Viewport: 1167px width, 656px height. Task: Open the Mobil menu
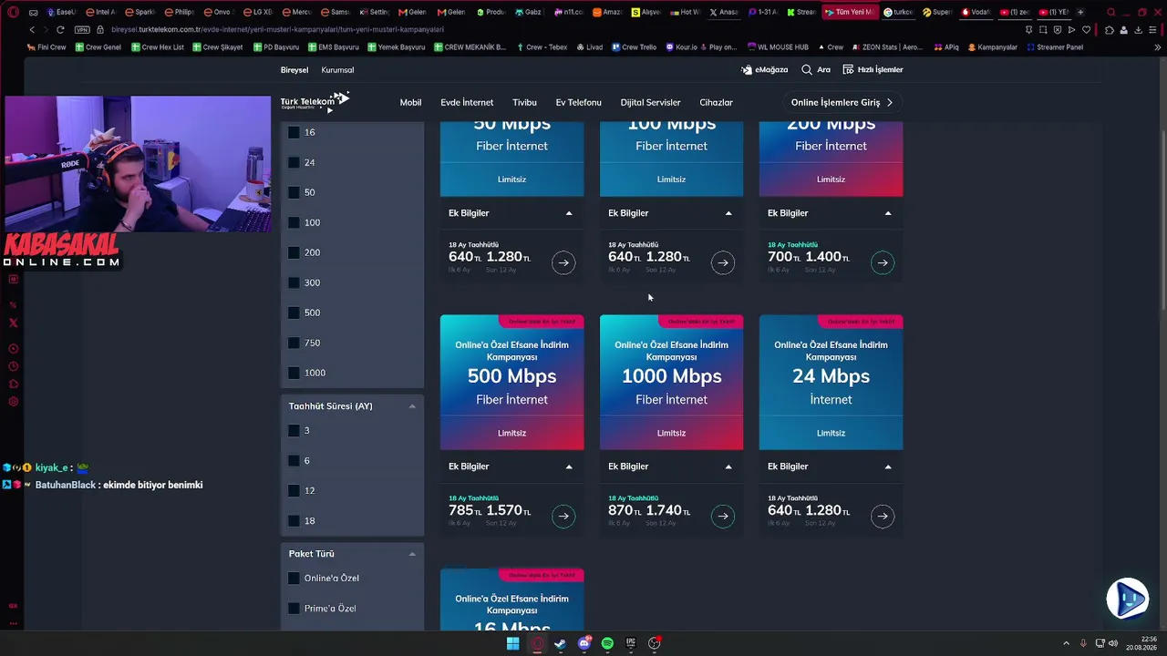tap(410, 102)
